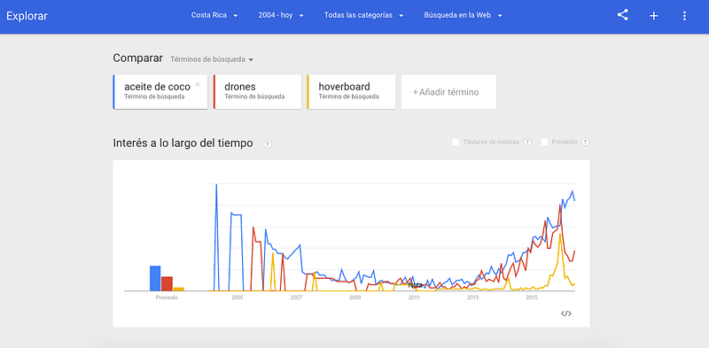Click the Explorar title in header
709x348 pixels.
click(x=27, y=16)
